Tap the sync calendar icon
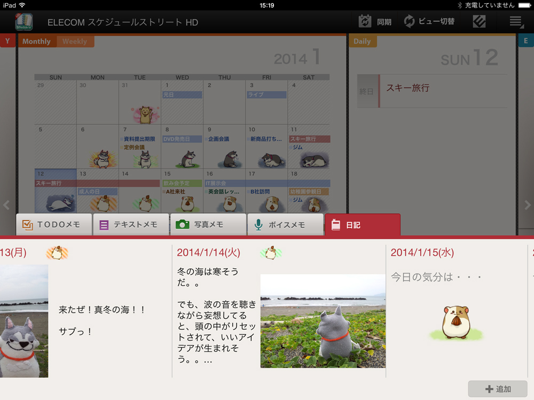The image size is (534, 400). pos(365,21)
